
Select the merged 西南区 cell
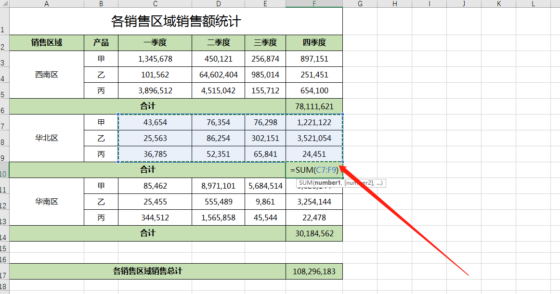47,75
